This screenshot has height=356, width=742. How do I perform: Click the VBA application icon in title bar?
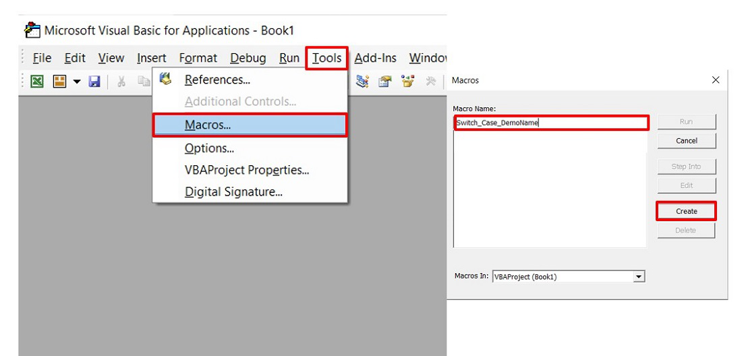(x=32, y=30)
